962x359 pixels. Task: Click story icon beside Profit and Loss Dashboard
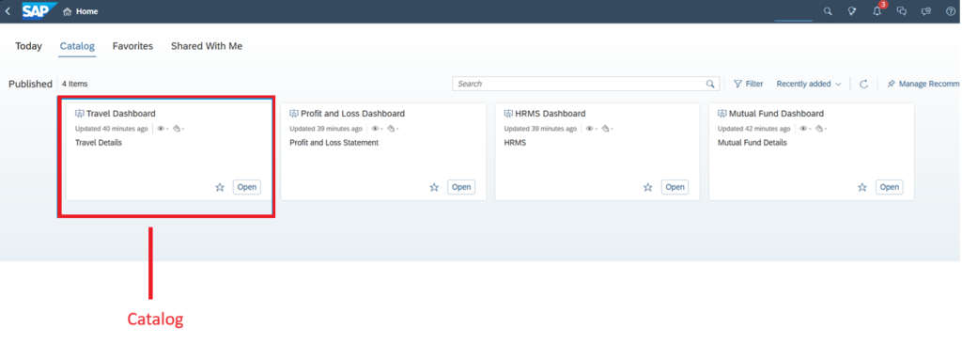tap(294, 114)
